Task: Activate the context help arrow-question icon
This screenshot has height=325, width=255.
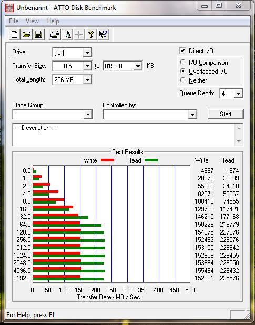Action: (x=103, y=34)
